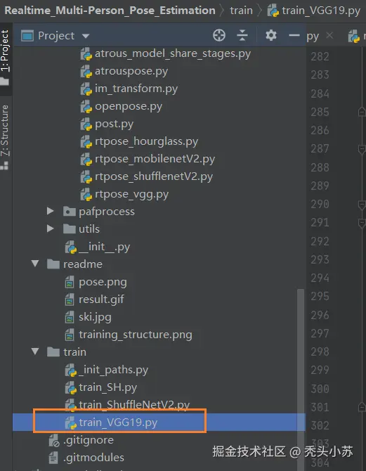Hide the Project panel with minus icon
Screen dimensions: 366x471
coord(294,35)
